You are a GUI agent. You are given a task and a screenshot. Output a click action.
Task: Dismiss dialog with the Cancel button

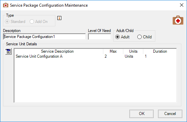tap(170, 114)
